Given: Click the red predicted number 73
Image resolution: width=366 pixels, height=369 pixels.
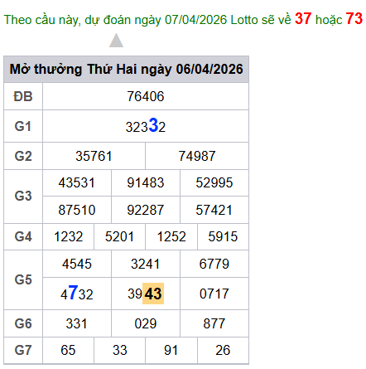Looking at the screenshot, I should click(x=354, y=19).
